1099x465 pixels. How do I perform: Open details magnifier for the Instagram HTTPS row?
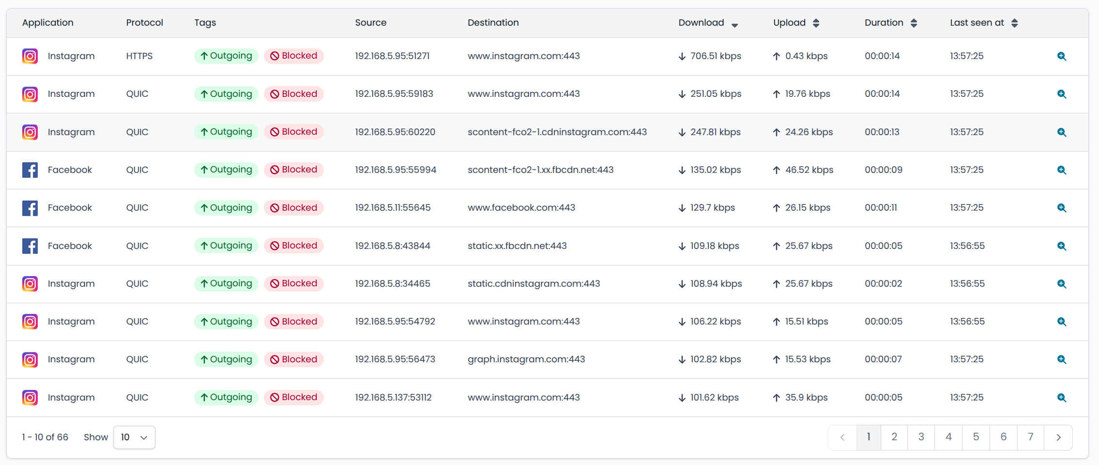point(1061,56)
